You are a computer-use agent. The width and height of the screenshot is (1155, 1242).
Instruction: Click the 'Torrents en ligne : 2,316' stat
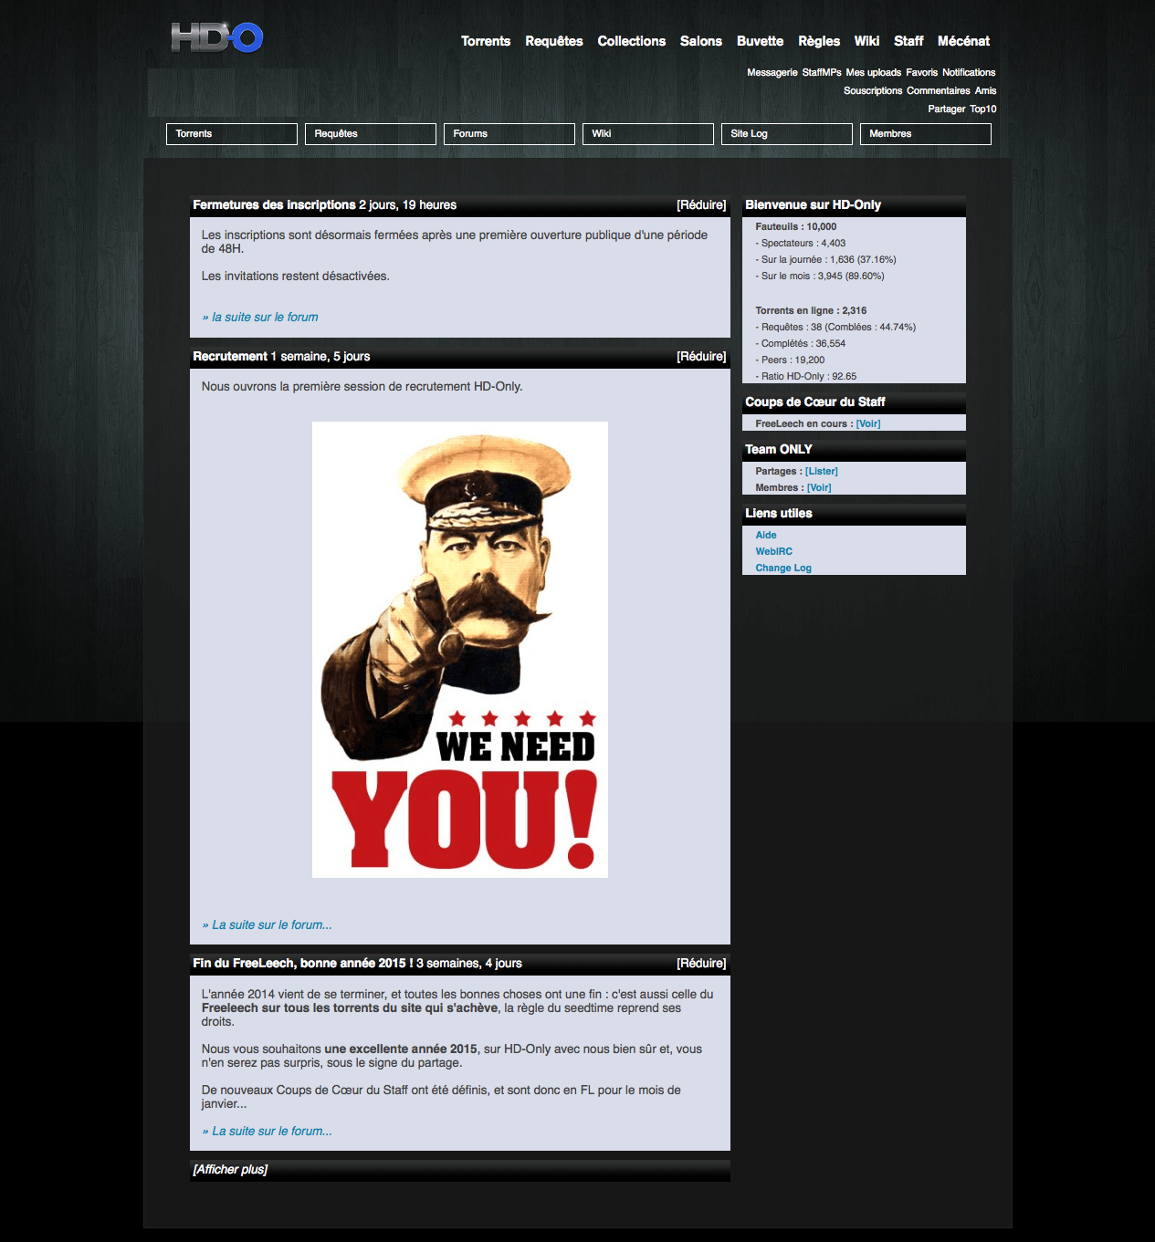(811, 311)
